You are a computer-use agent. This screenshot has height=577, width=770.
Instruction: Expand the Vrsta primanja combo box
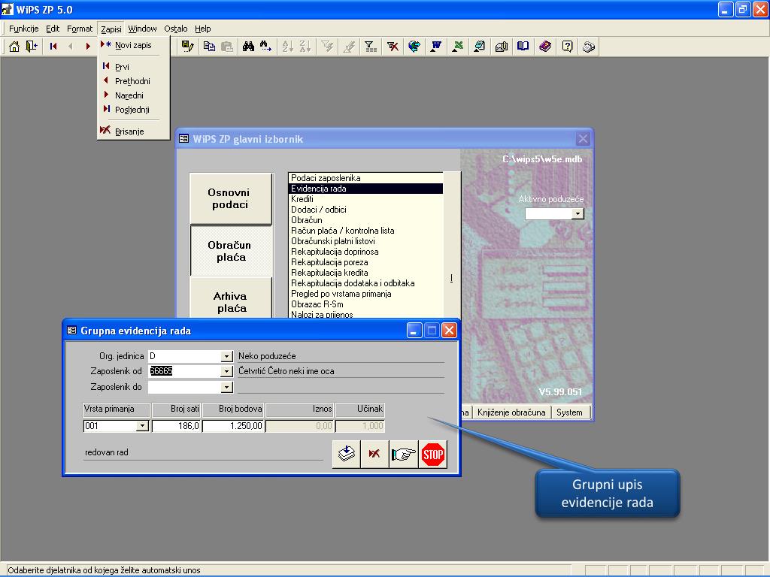click(x=142, y=426)
